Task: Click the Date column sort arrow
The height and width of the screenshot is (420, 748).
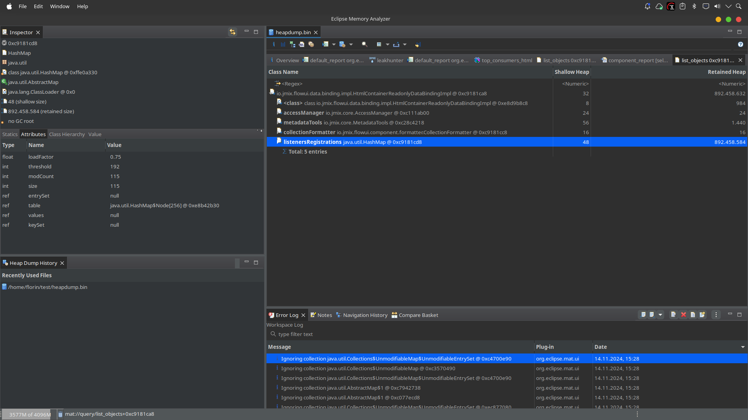Action: click(x=743, y=347)
